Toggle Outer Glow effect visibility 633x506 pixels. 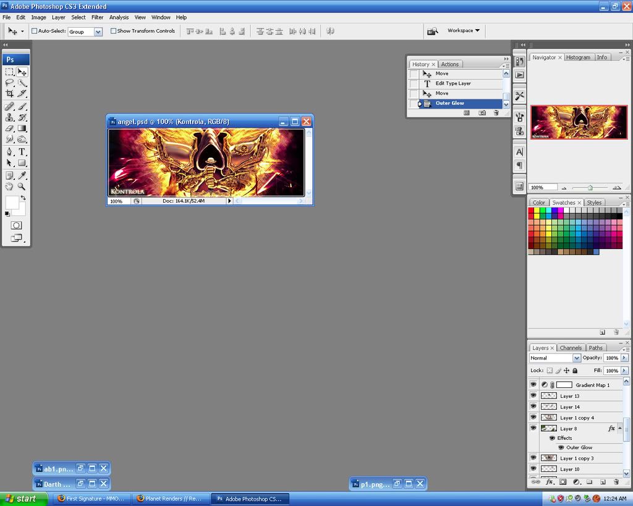point(561,447)
